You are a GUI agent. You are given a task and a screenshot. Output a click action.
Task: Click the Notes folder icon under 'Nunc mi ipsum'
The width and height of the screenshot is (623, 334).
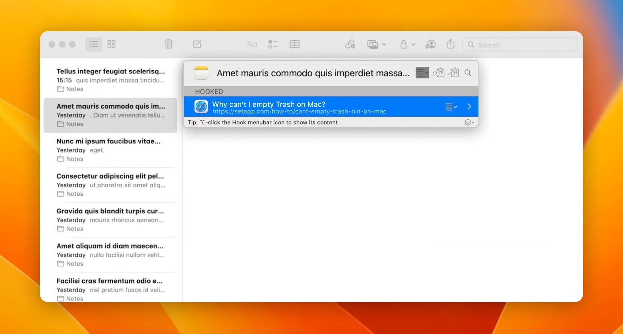pyautogui.click(x=61, y=159)
